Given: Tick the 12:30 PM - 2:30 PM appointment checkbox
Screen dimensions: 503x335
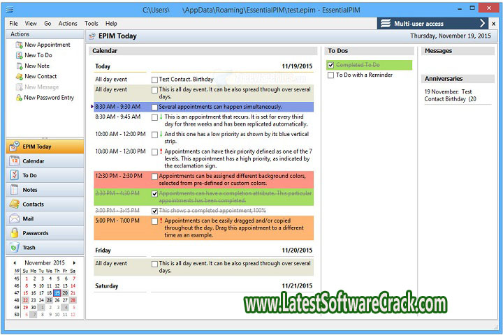Looking at the screenshot, I should (155, 177).
